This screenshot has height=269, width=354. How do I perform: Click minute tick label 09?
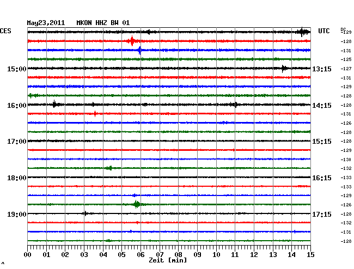pos(197,255)
